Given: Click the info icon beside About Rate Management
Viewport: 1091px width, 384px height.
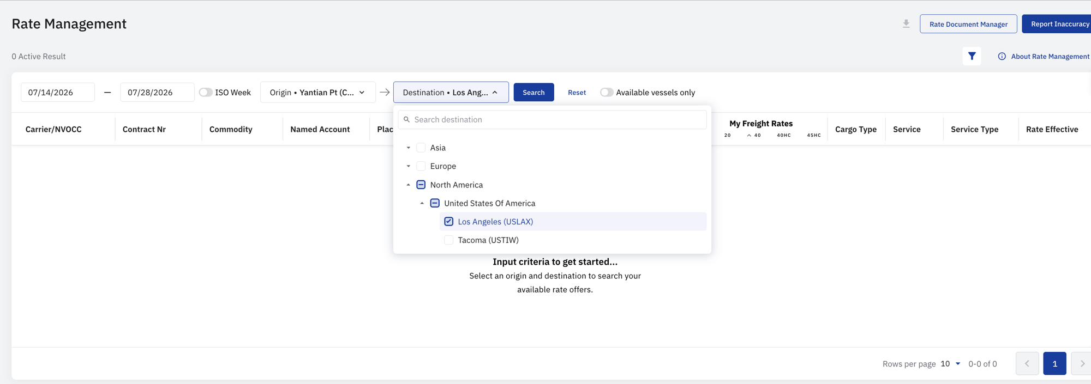Looking at the screenshot, I should 1002,56.
